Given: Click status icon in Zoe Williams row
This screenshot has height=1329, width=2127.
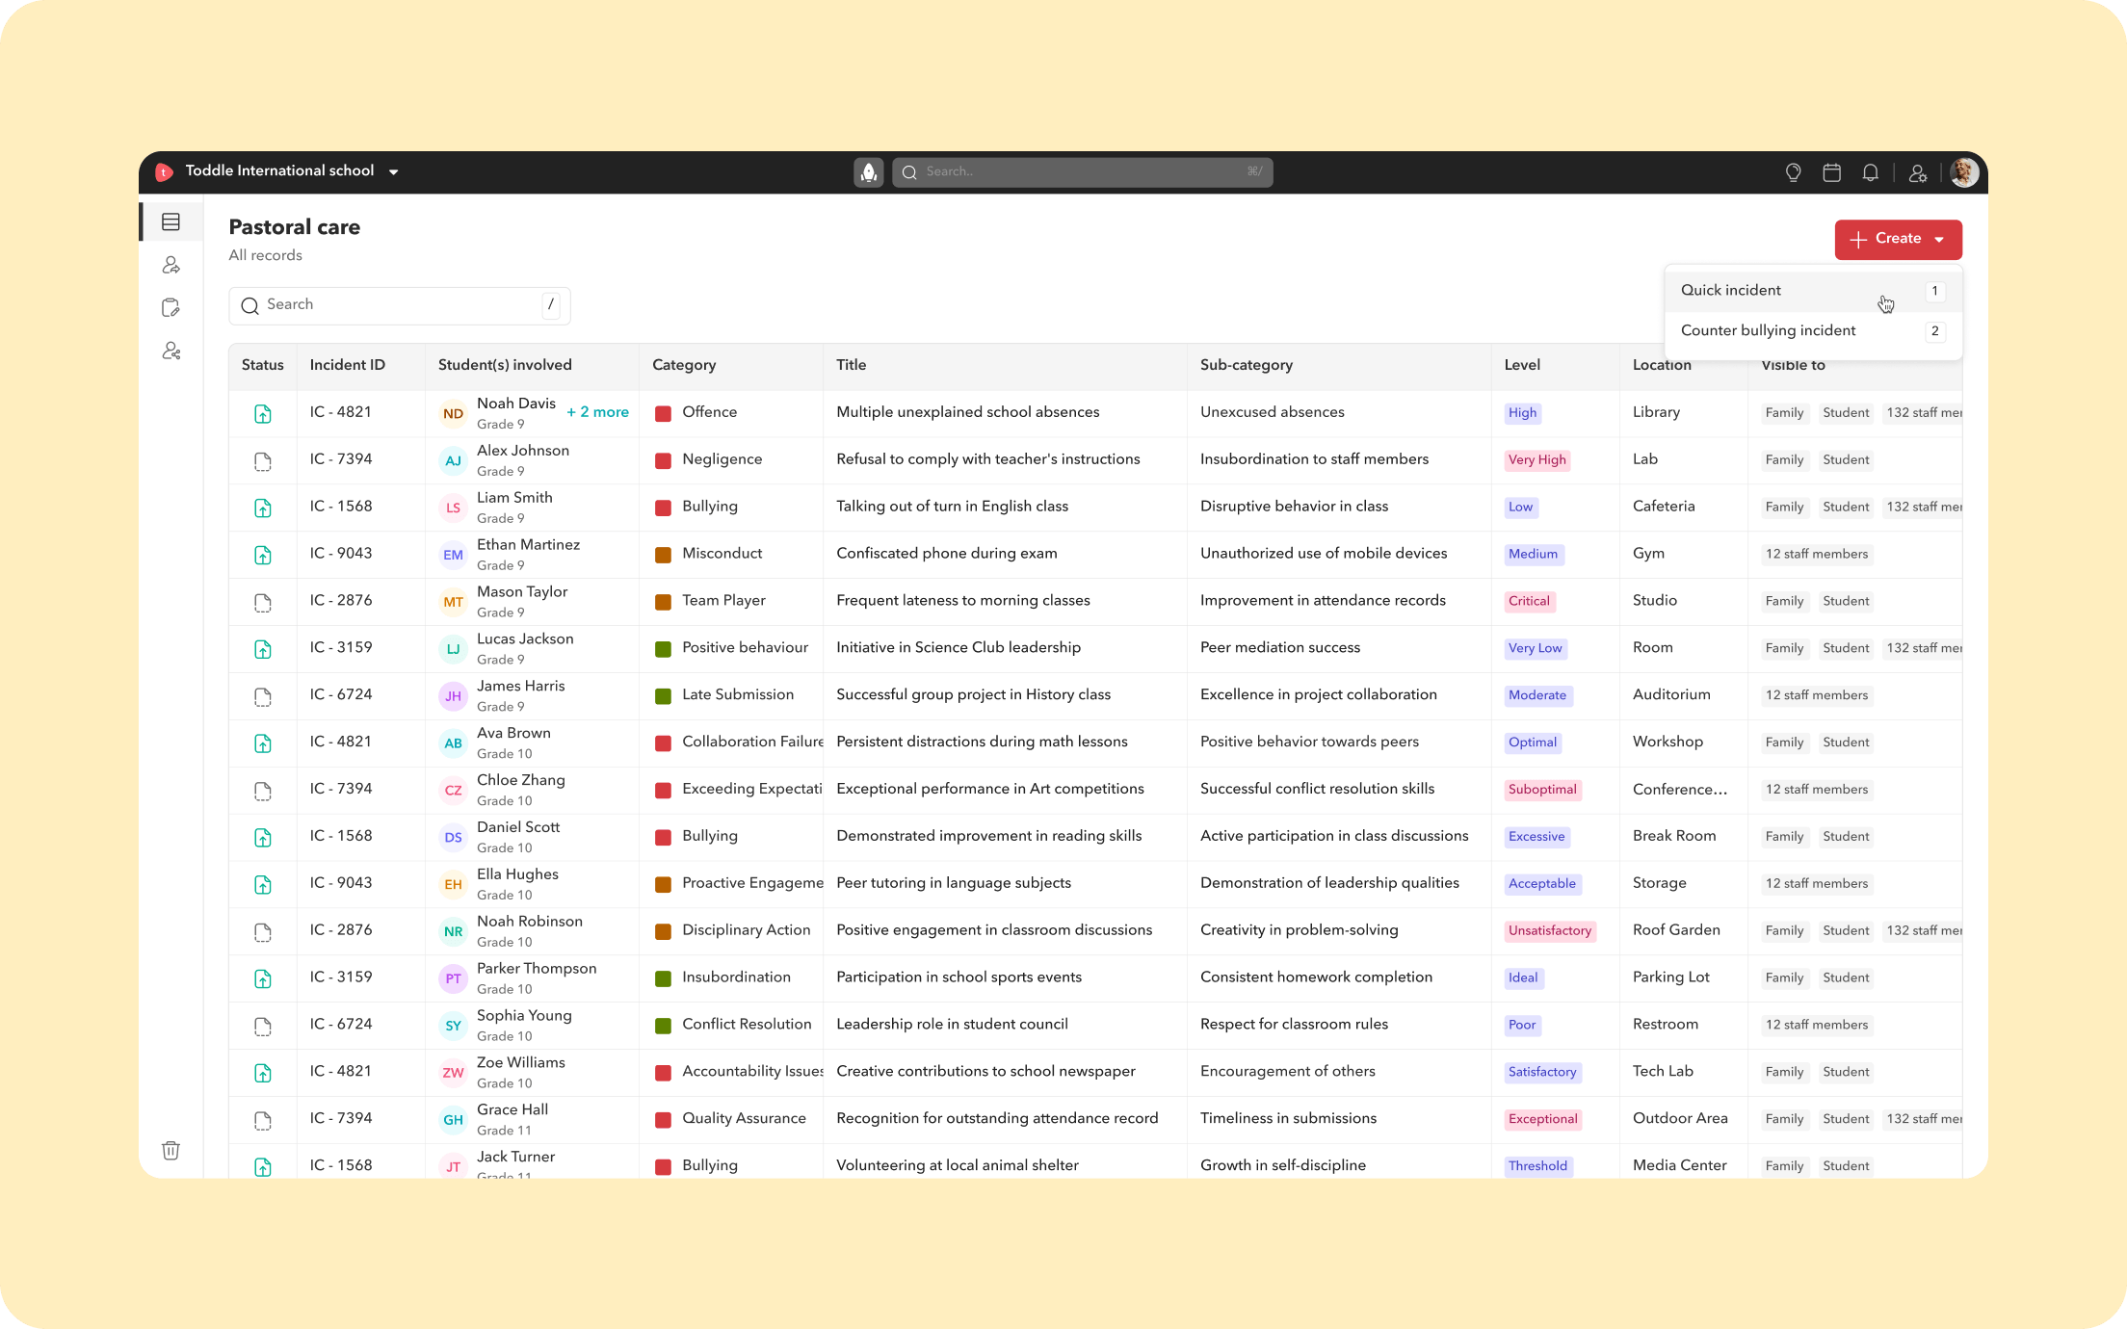Looking at the screenshot, I should pos(263,1073).
